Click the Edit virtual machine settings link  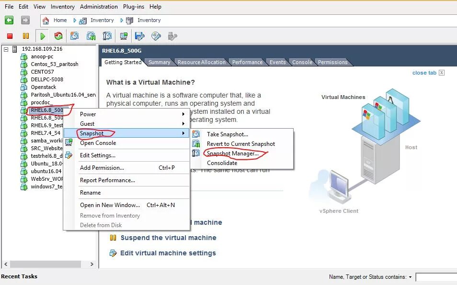click(x=168, y=253)
